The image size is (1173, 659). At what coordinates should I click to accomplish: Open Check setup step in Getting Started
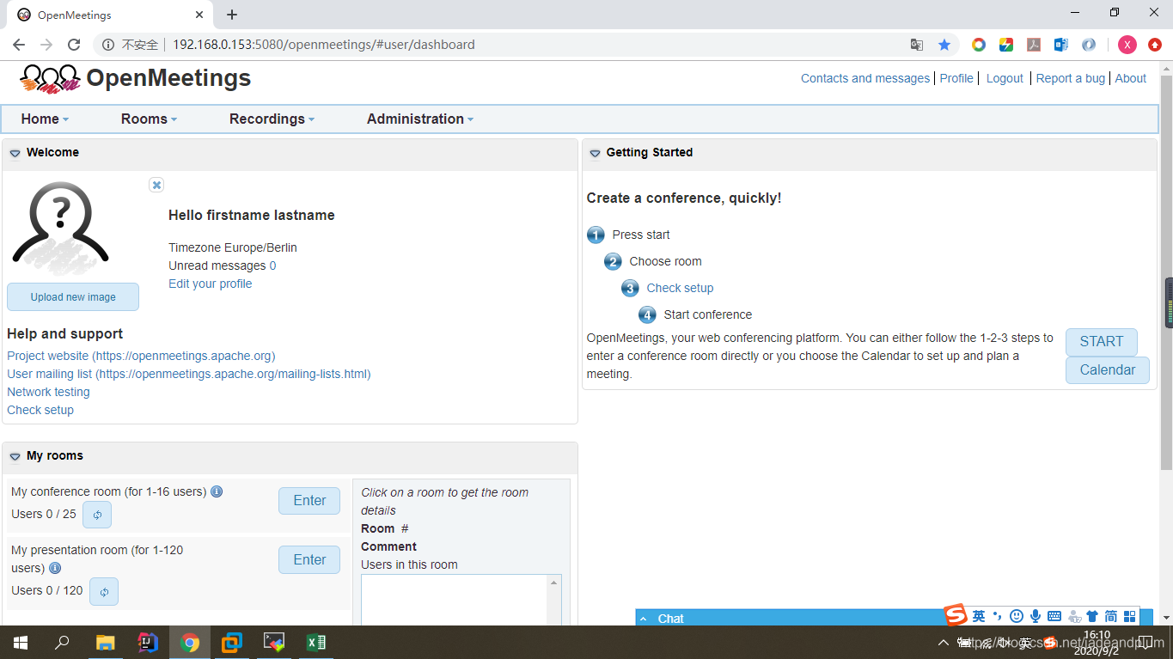[680, 288]
